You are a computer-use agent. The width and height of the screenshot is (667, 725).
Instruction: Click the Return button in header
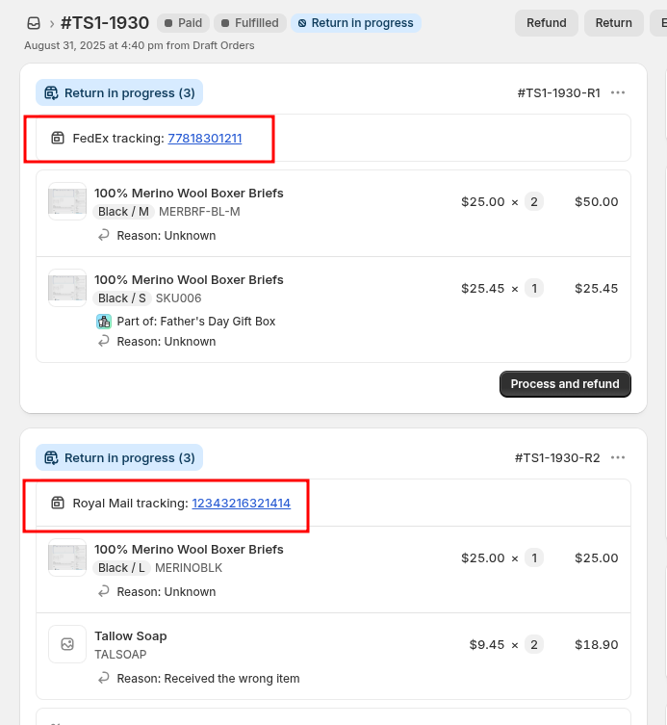(613, 23)
